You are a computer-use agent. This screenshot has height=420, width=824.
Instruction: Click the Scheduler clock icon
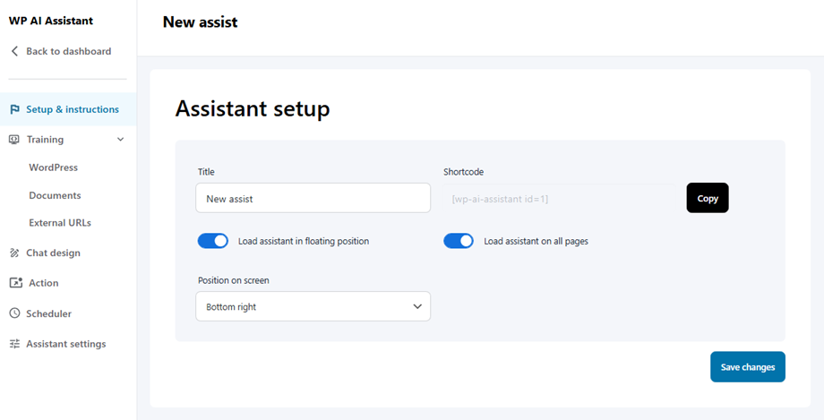click(x=14, y=314)
